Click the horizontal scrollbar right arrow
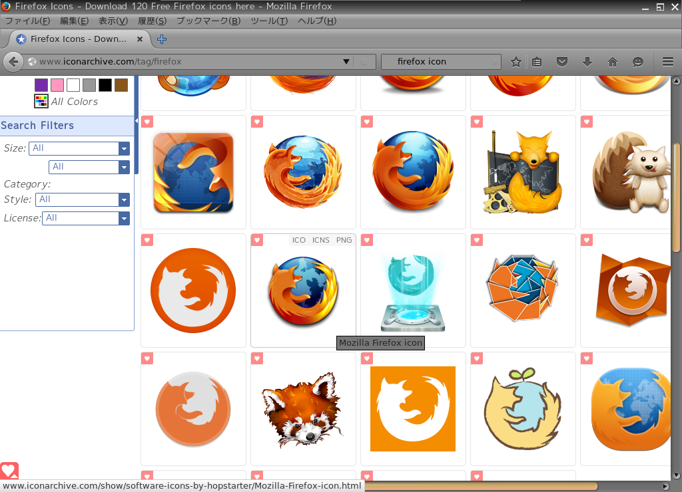Image resolution: width=682 pixels, height=492 pixels. [x=665, y=487]
